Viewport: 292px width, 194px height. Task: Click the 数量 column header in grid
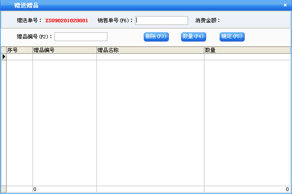click(x=247, y=50)
